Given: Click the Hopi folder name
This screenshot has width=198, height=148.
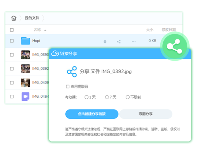Looking at the screenshot, I should tap(36, 41).
